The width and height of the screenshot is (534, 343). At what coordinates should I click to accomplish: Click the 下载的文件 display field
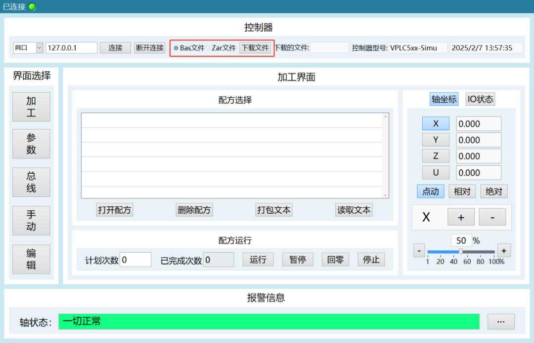coord(329,48)
